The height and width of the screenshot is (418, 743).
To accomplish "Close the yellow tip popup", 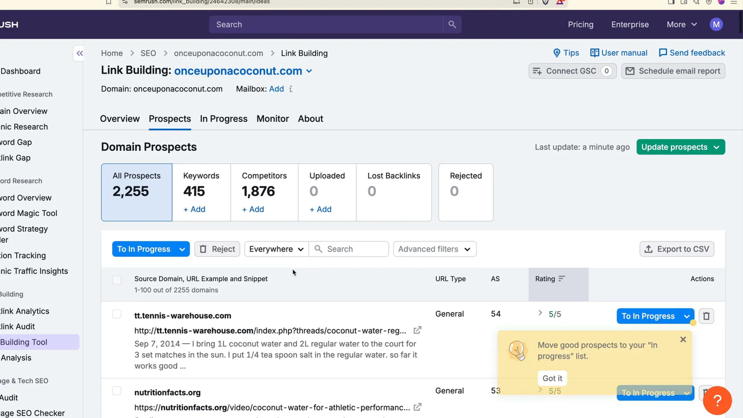I will 683,340.
